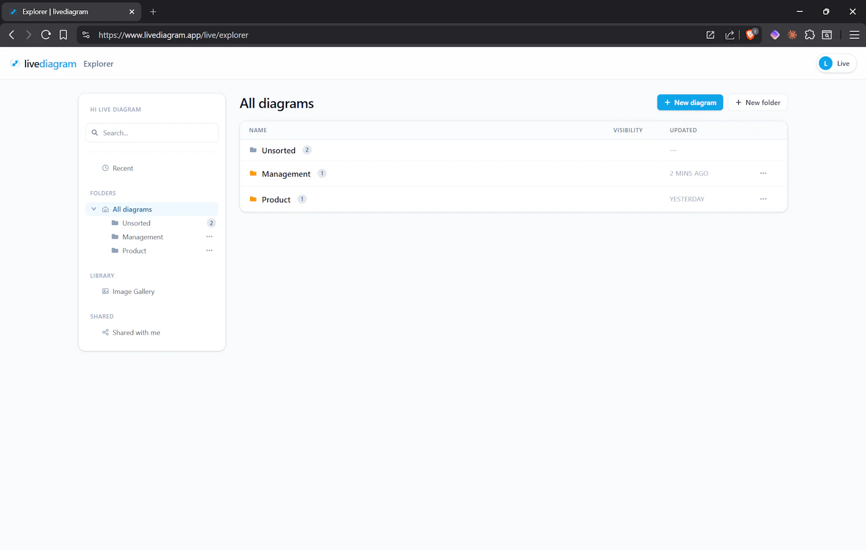Viewport: 866px width, 550px height.
Task: Open Brave Shields lion icon
Action: click(751, 34)
